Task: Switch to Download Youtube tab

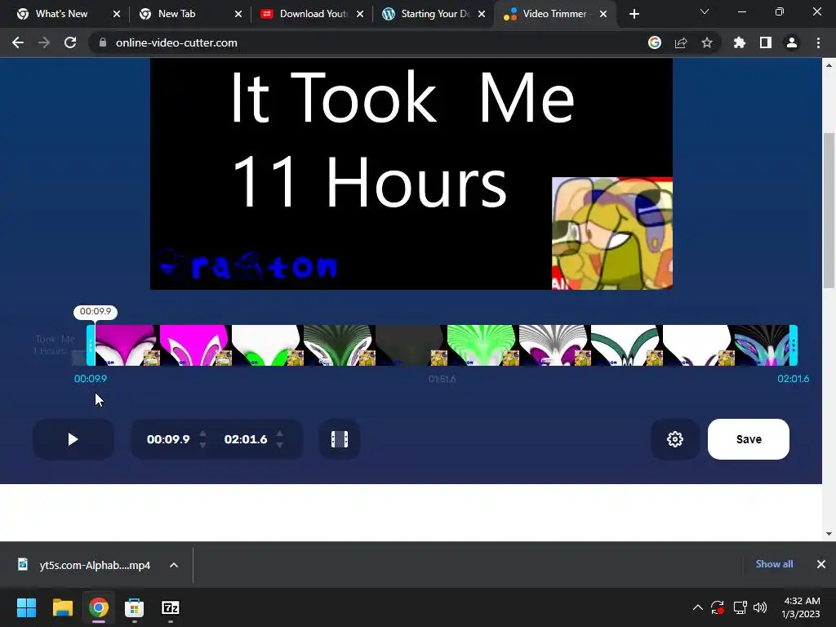Action: [313, 14]
